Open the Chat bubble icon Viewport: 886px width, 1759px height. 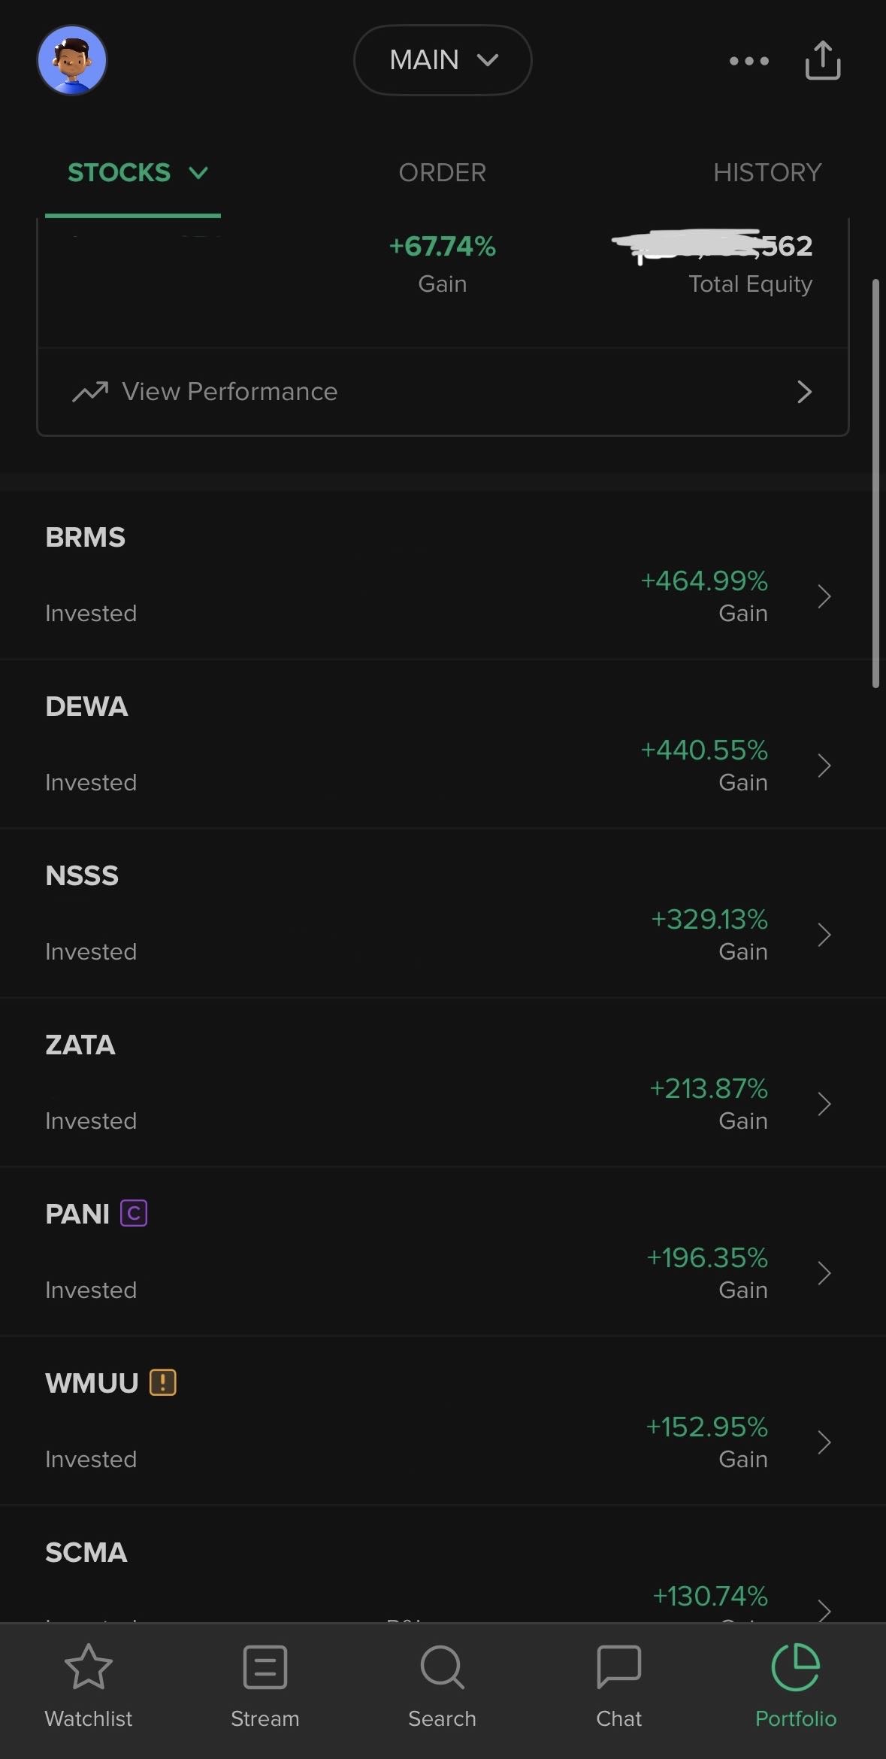(x=618, y=1667)
